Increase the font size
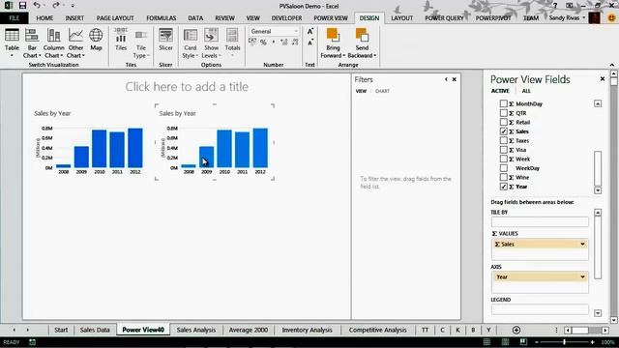This screenshot has height=348, width=619. point(310,31)
